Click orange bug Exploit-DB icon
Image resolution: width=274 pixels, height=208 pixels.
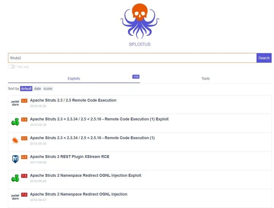tap(15, 140)
